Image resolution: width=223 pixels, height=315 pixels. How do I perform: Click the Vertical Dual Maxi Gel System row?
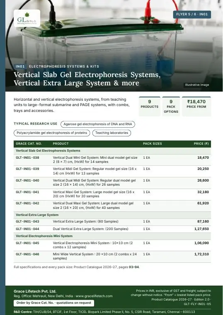coord(112,206)
